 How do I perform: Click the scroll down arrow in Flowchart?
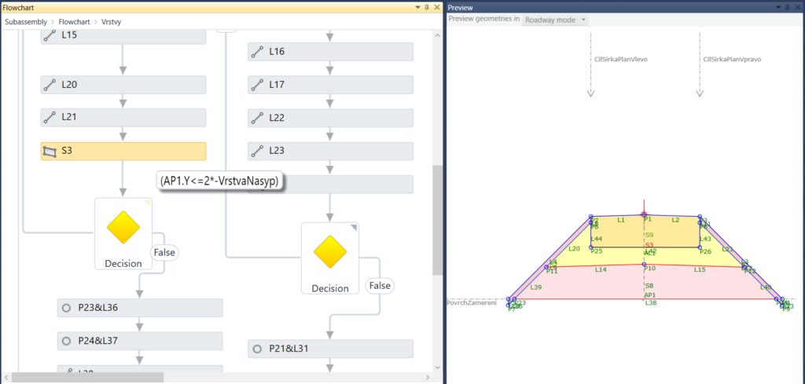tap(437, 367)
